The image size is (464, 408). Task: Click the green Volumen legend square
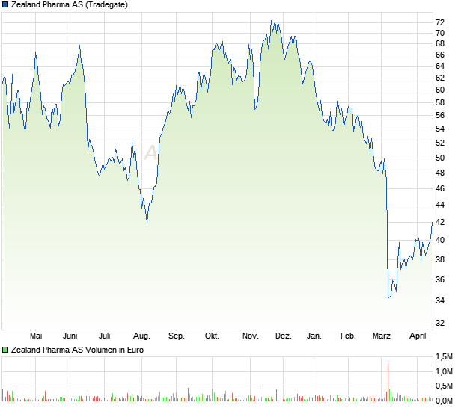(5, 350)
